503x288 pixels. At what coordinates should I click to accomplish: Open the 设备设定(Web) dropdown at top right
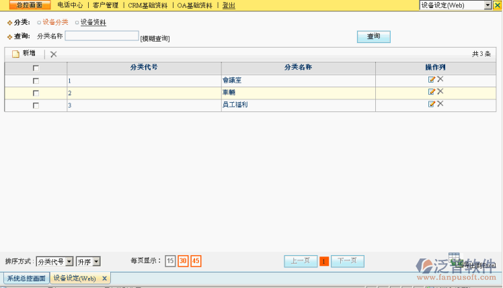point(488,5)
